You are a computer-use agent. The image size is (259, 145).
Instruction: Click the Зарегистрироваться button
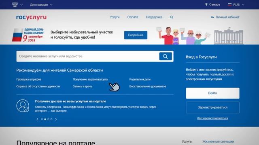point(212,108)
